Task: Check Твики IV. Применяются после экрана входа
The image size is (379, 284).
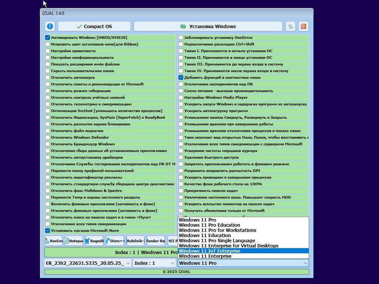Action: pyautogui.click(x=181, y=71)
